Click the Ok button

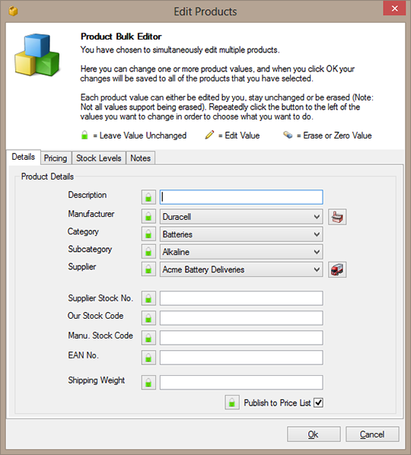[314, 434]
